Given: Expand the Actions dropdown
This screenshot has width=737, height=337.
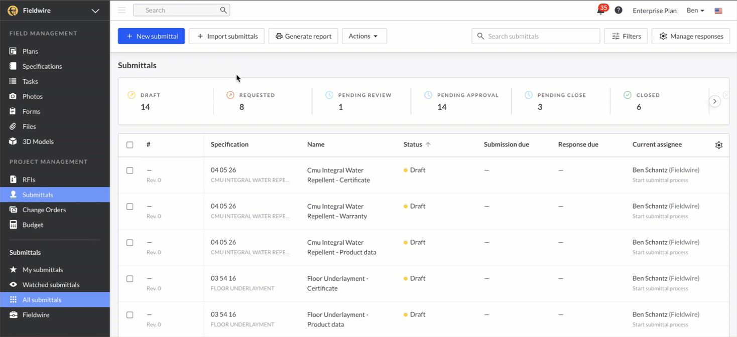Looking at the screenshot, I should click(364, 36).
